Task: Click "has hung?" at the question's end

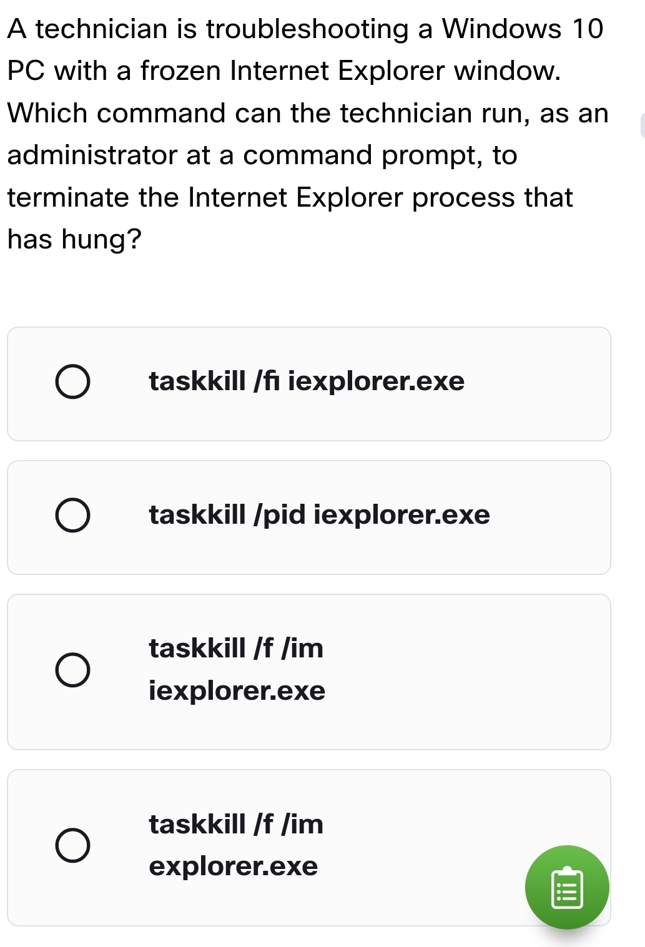Action: click(x=75, y=239)
